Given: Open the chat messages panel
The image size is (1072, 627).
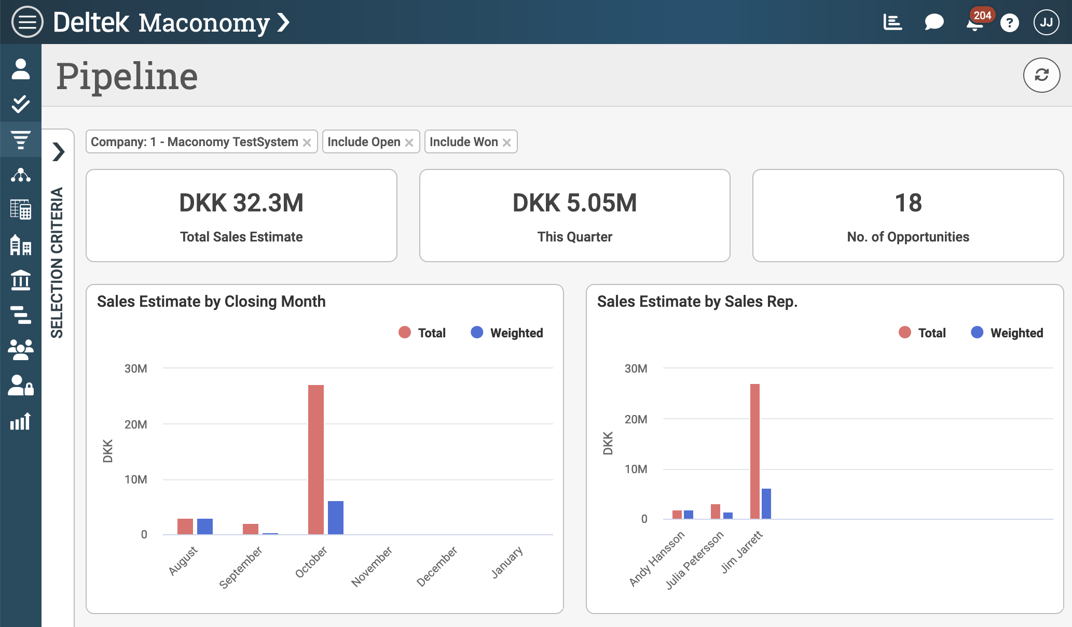Looking at the screenshot, I should point(933,22).
